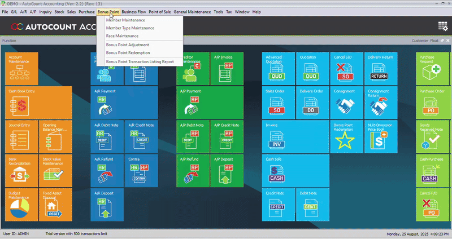Open the Multi-Dimension Price Book tile
This screenshot has height=239, width=452.
point(380,137)
